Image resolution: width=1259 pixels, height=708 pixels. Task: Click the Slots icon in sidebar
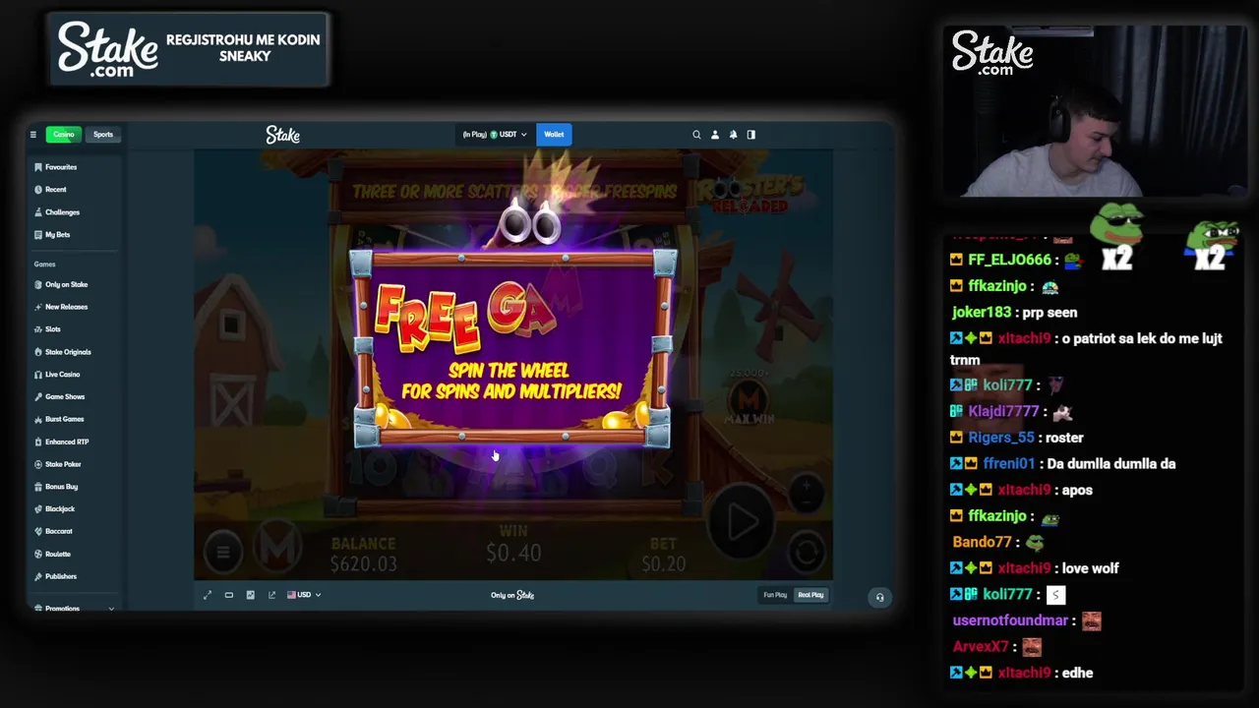click(37, 329)
